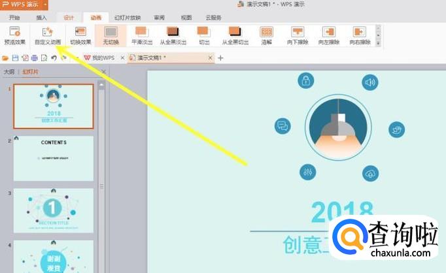The width and height of the screenshot is (446, 273).
Task: Click the thumbnail panel scrollbar grip
Action: click(101, 187)
